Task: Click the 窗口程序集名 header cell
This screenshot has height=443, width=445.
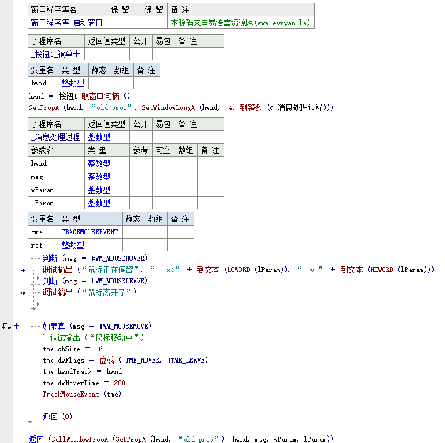Action: click(67, 9)
